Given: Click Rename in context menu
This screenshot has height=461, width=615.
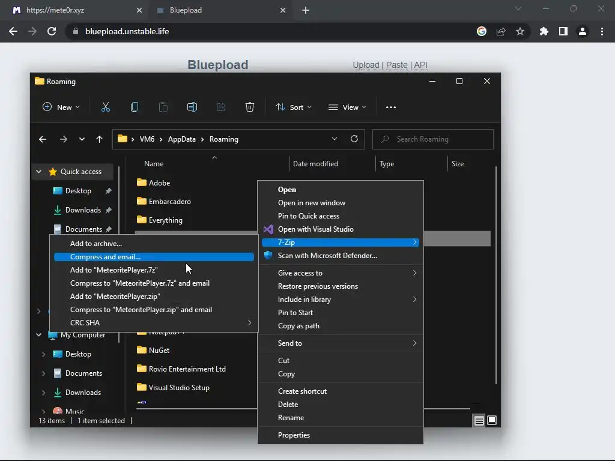Looking at the screenshot, I should click(341, 418).
